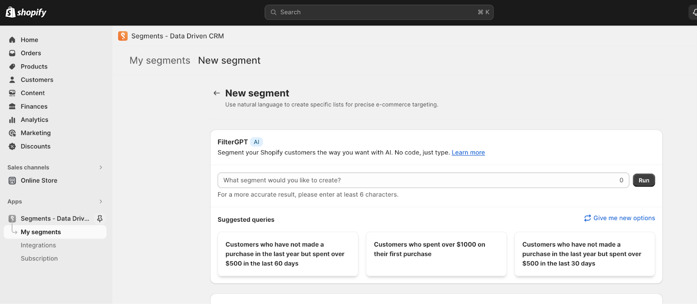The width and height of the screenshot is (697, 304).
Task: Unpin the Segments app using pin icon
Action: (x=100, y=218)
